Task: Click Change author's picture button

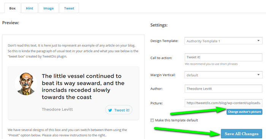Action: point(244,112)
